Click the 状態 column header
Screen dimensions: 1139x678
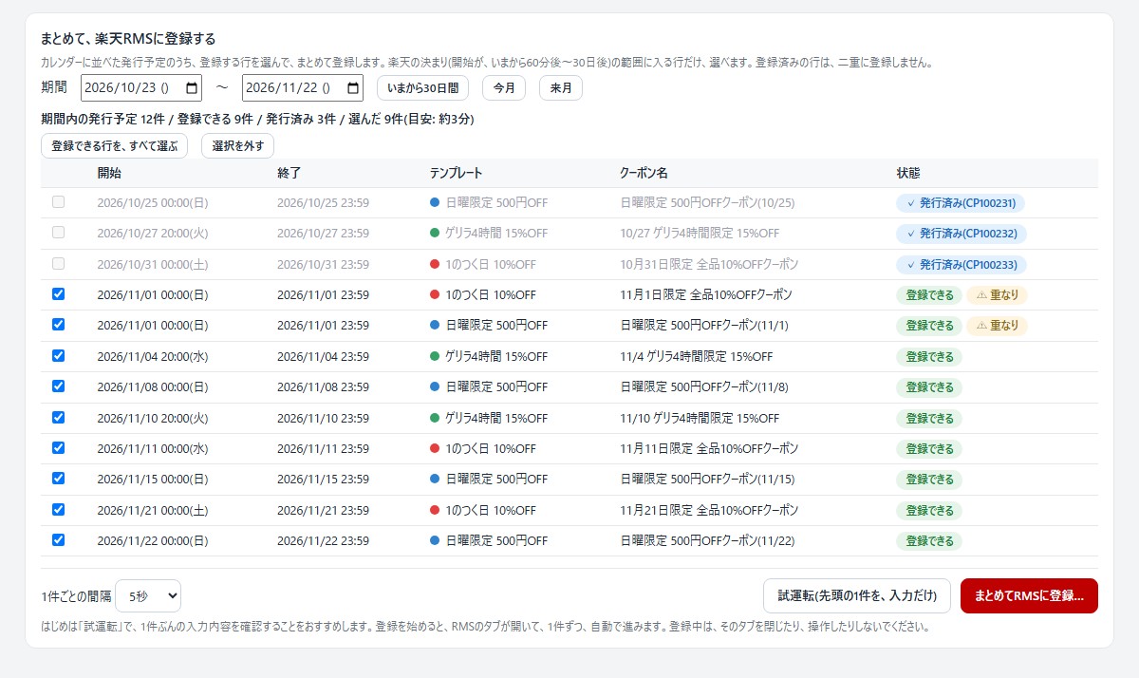click(908, 173)
